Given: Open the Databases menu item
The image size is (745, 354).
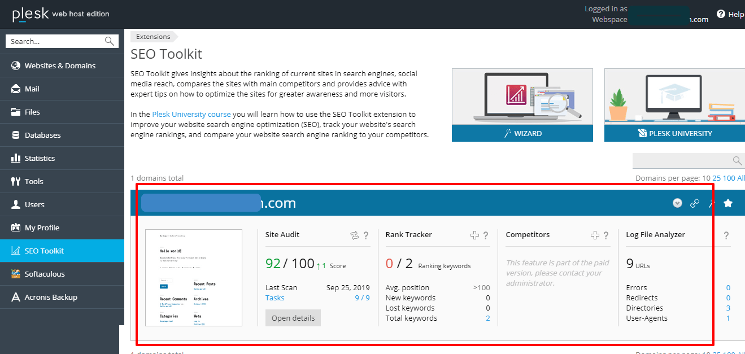Looking at the screenshot, I should click(62, 135).
